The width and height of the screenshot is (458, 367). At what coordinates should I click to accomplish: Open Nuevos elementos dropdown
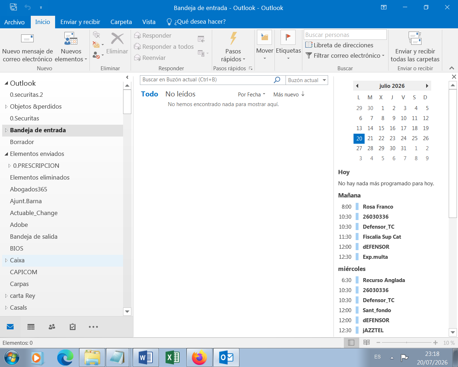point(71,47)
